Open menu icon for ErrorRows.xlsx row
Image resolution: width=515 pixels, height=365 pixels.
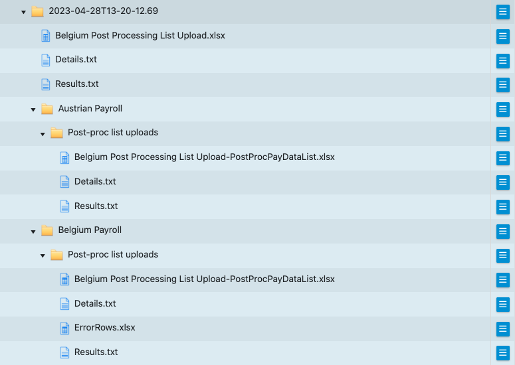(502, 328)
